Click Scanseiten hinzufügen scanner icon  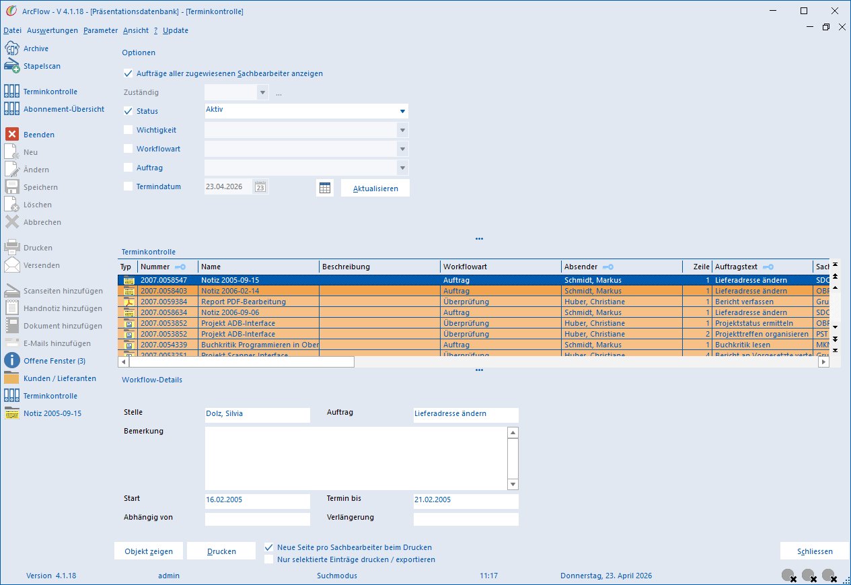pyautogui.click(x=12, y=291)
